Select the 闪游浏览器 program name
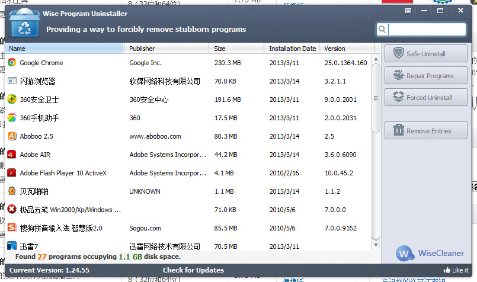Image resolution: width=477 pixels, height=282 pixels. [38, 81]
